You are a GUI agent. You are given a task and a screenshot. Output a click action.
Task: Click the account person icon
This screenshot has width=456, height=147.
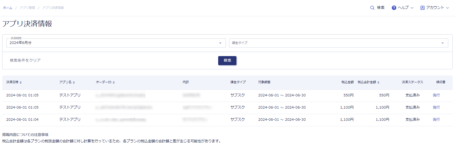(x=422, y=8)
